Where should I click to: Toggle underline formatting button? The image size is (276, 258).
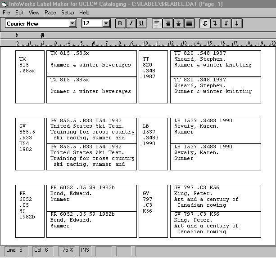coord(141,23)
